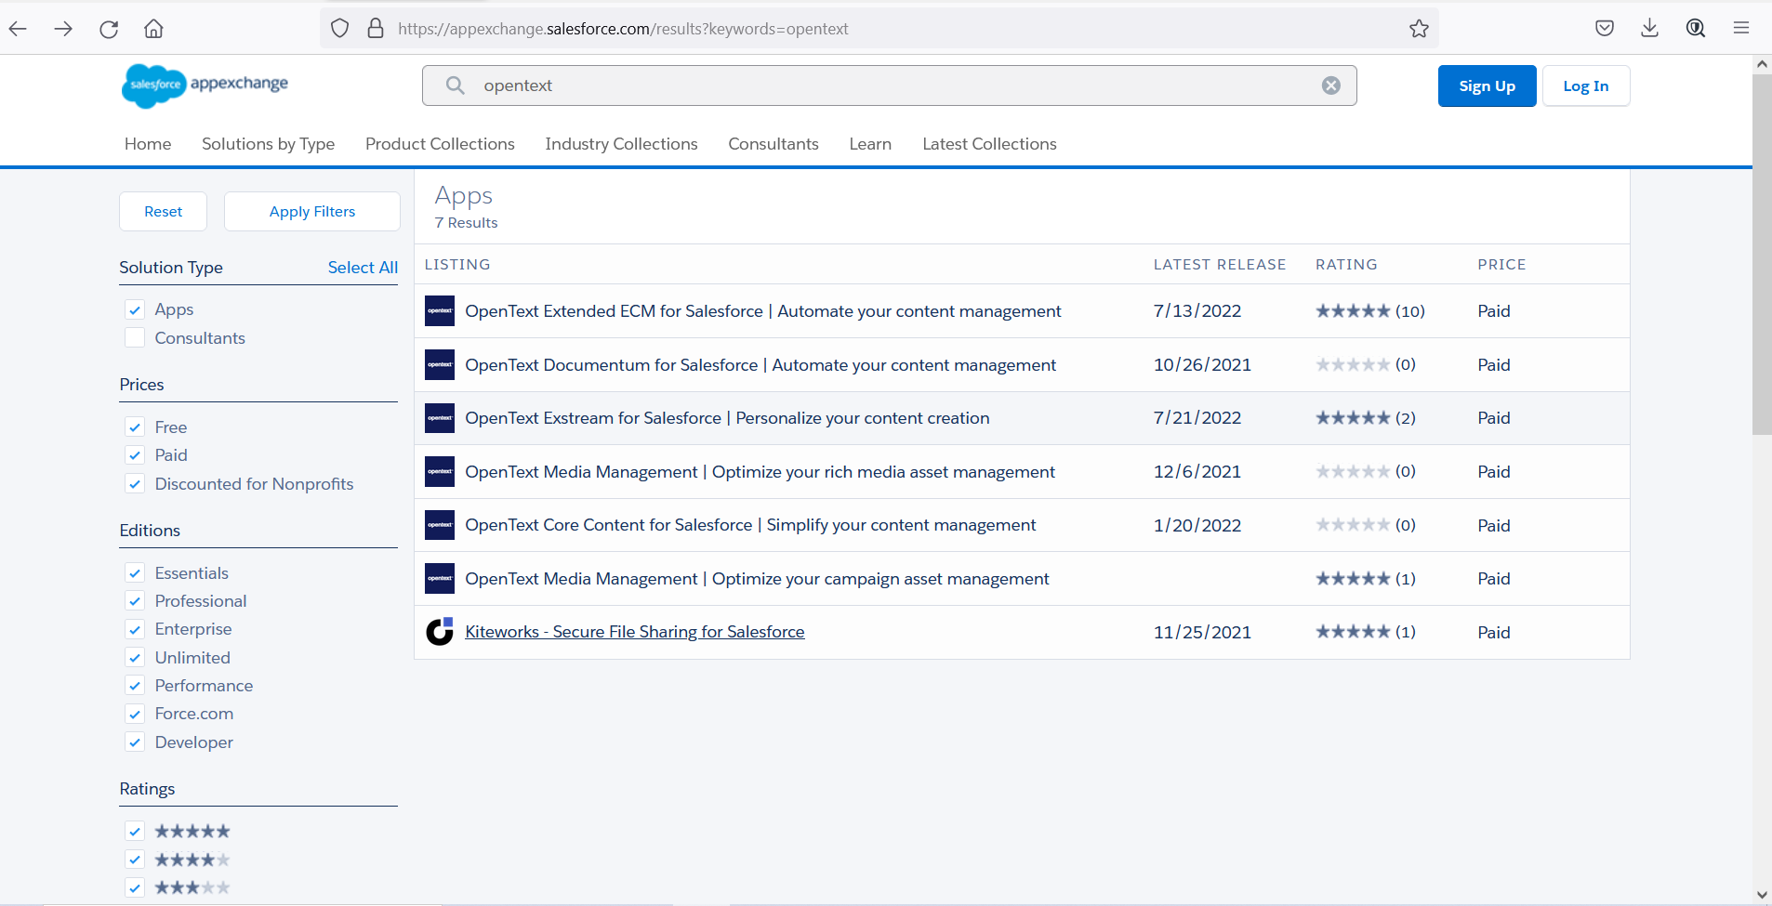
Task: Open Latest Collections navigation item
Action: (989, 144)
